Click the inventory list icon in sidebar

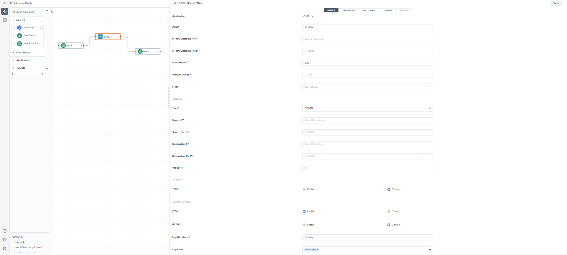coord(5,20)
